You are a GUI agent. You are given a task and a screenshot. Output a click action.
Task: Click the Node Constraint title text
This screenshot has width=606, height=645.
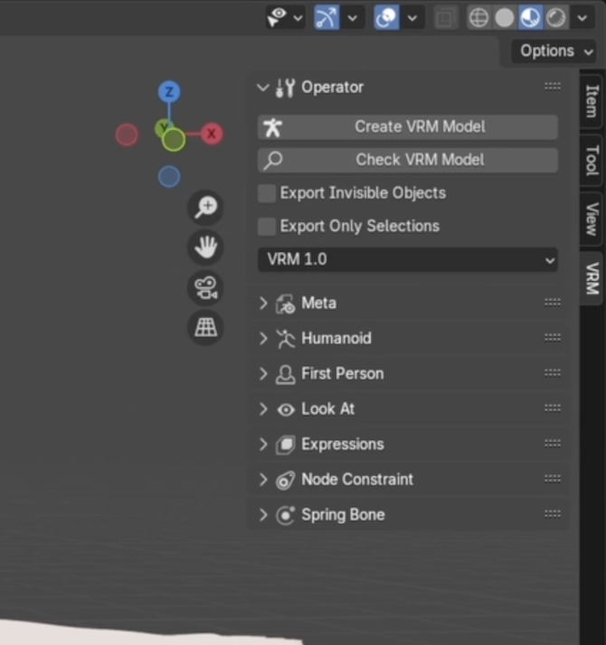(x=357, y=480)
